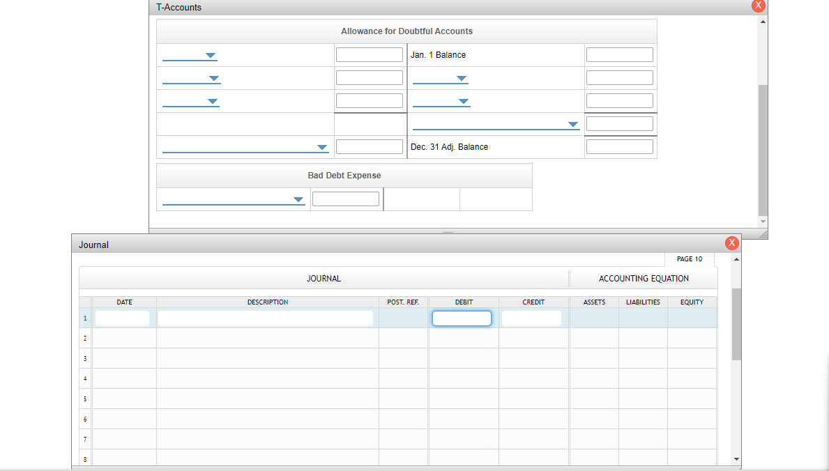Screen dimensions: 829x471
Task: Click the Journal vertical scrollbar thumb
Action: tap(736, 325)
